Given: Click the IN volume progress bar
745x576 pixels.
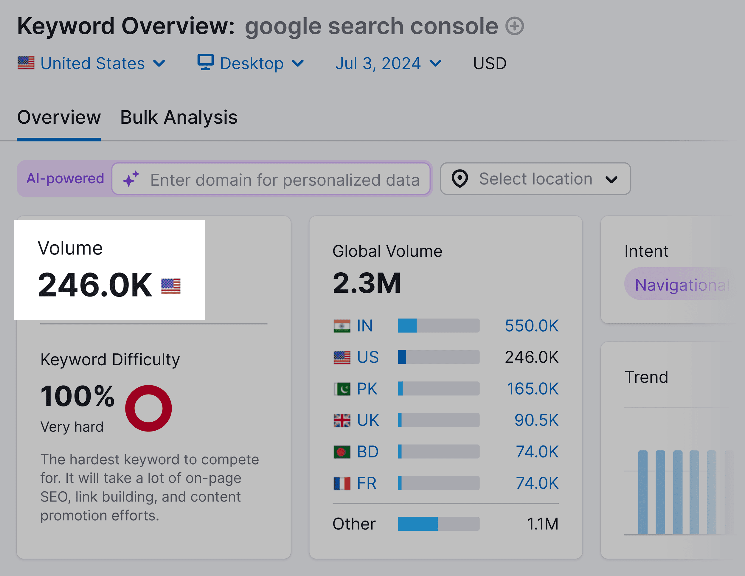Looking at the screenshot, I should [439, 326].
